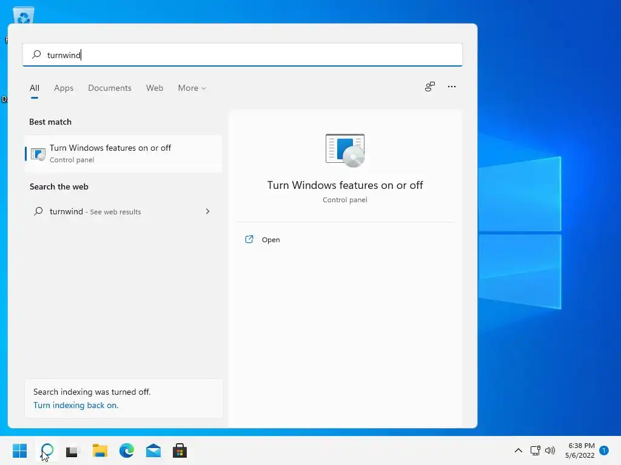
Task: Click the best match control panel icon
Action: coord(38,154)
